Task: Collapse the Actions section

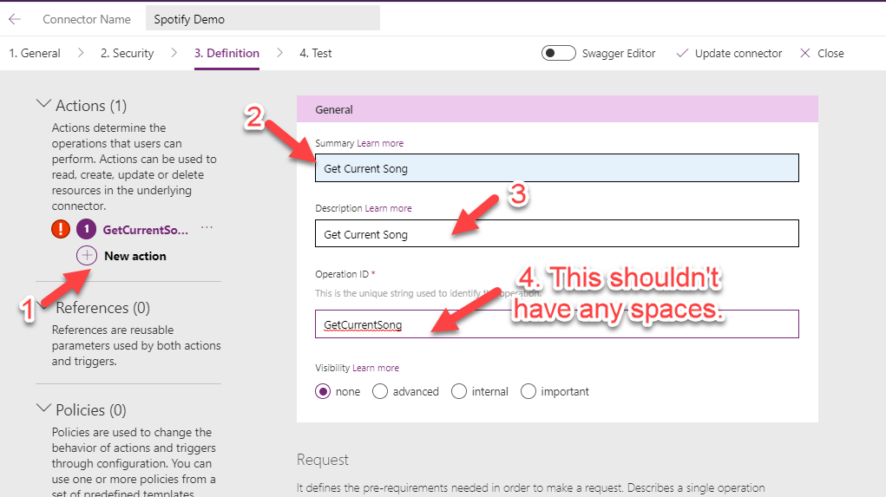Action: click(x=43, y=104)
